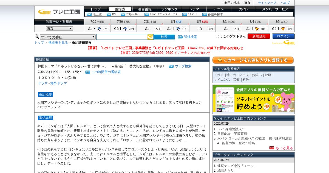329x173 pixels.
Task: Open the ヘルプ link
Action: (285, 3)
